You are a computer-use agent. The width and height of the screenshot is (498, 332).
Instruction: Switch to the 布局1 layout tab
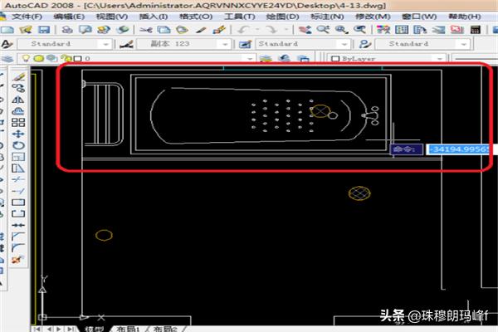(x=126, y=328)
